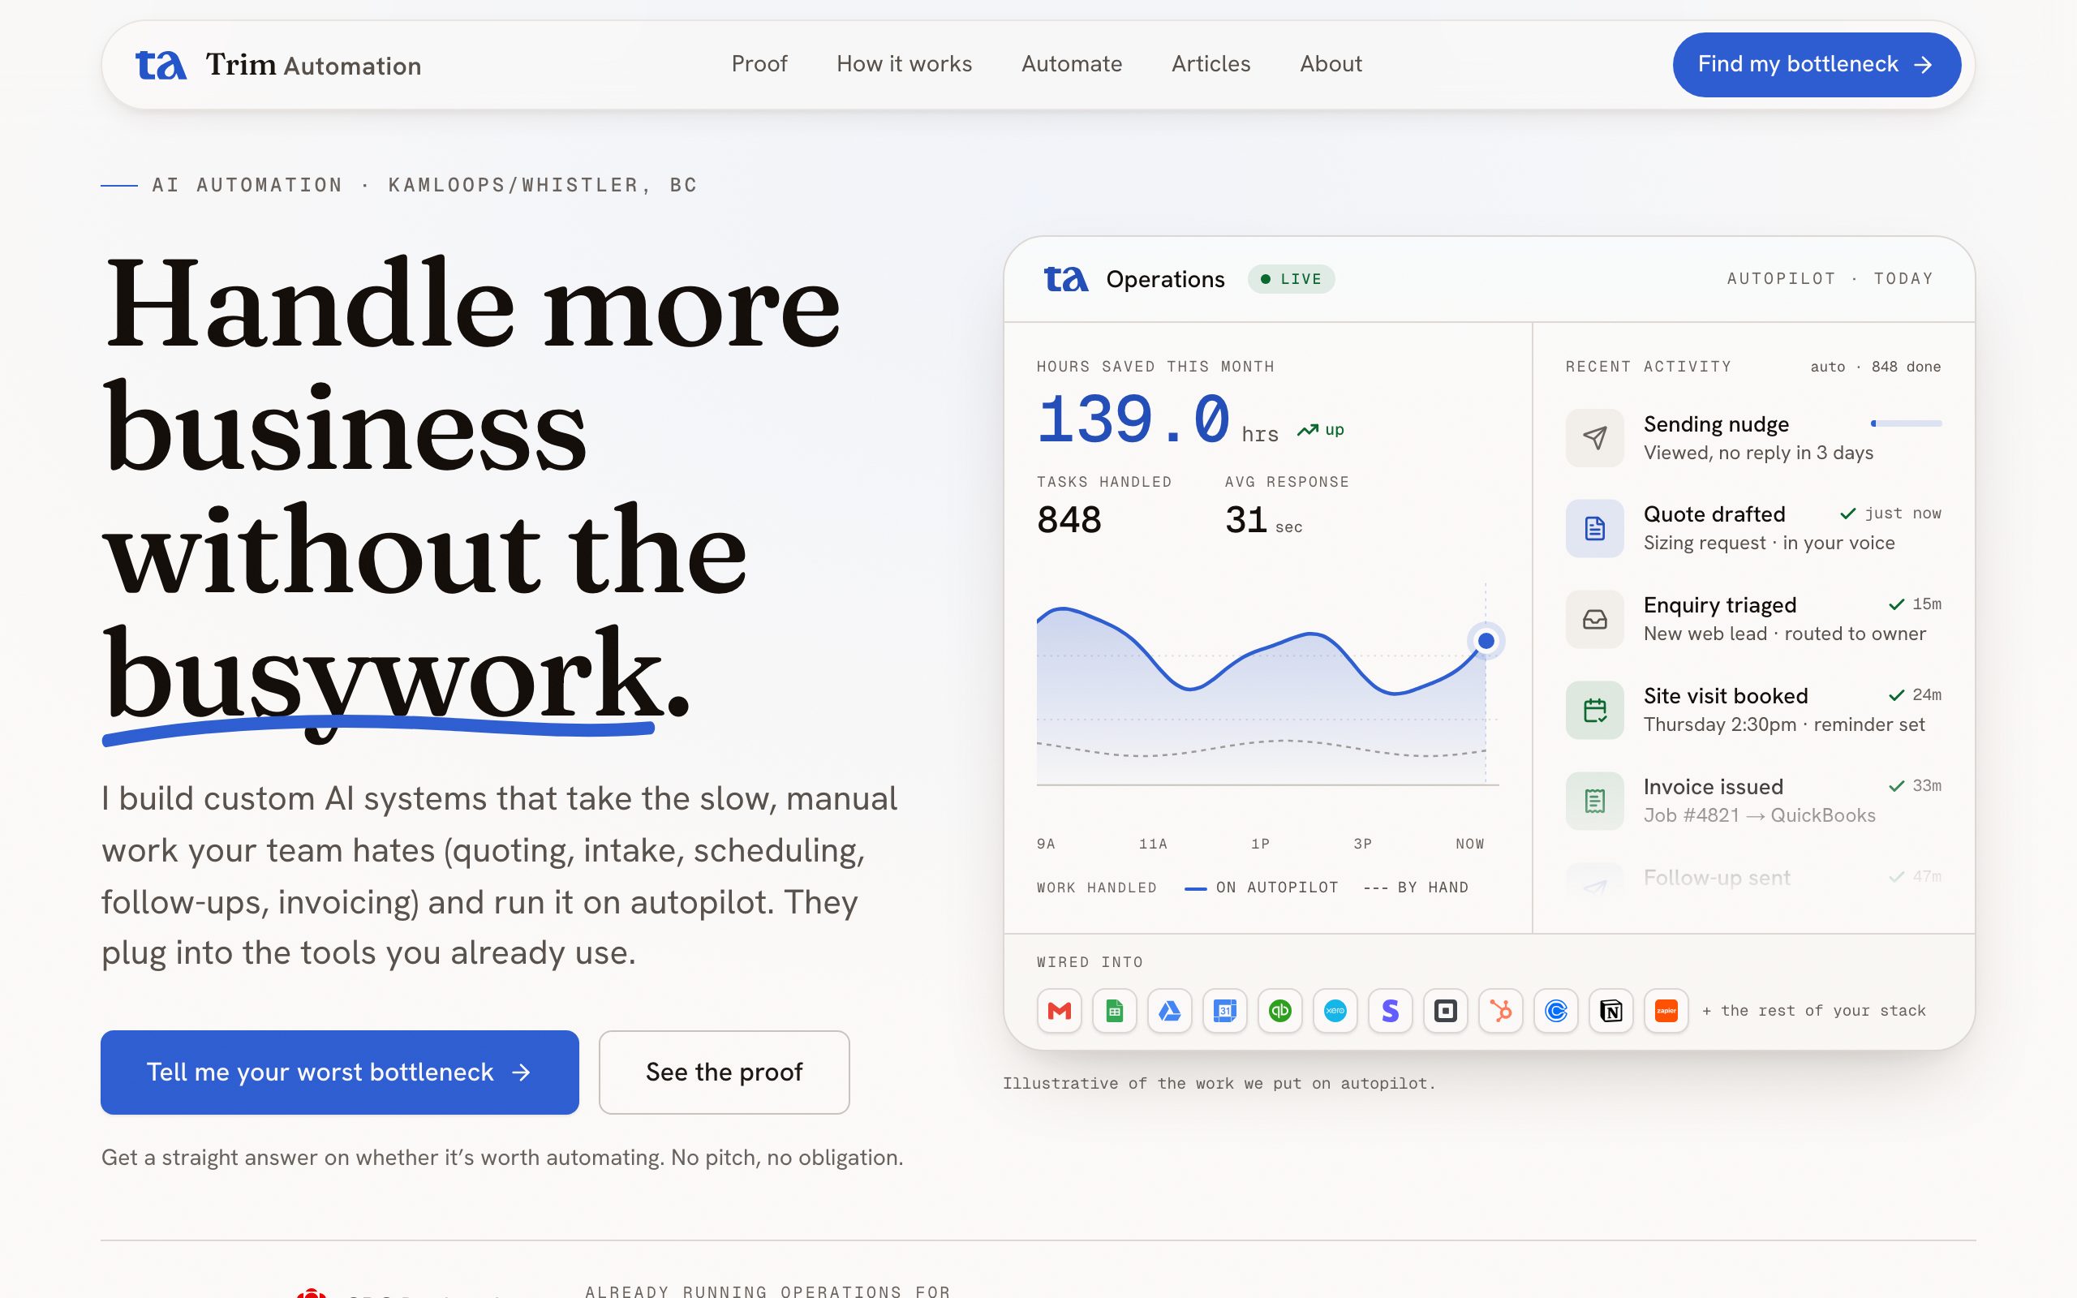Select the Google Sheets integration icon
This screenshot has width=2077, height=1298.
pyautogui.click(x=1114, y=1011)
